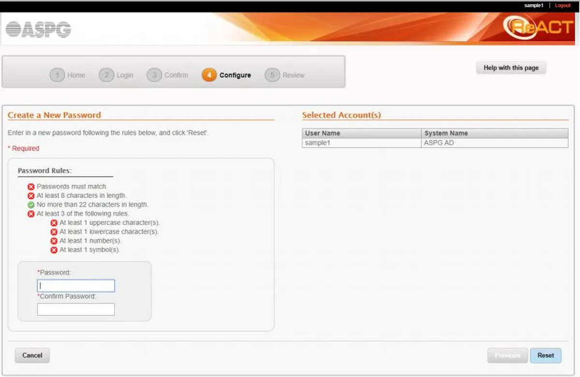Click the Logout link

563,5
